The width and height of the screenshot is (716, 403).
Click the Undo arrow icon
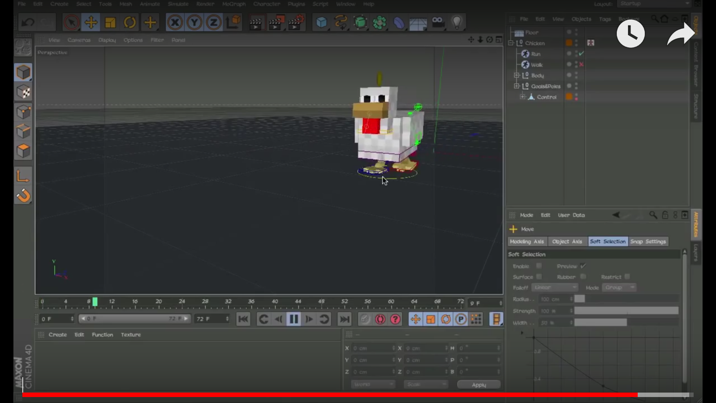[28, 23]
